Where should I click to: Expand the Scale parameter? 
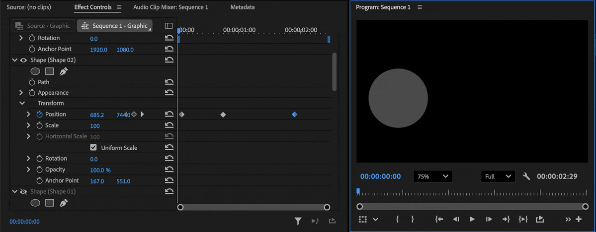[28, 125]
